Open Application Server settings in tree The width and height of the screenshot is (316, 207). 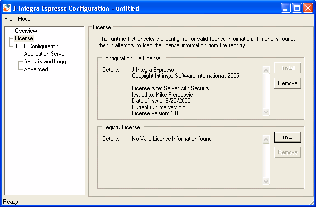(45, 54)
